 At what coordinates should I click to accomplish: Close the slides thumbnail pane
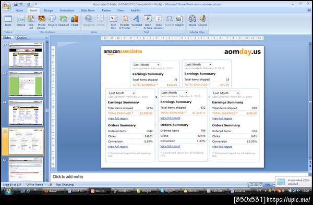tap(46, 37)
